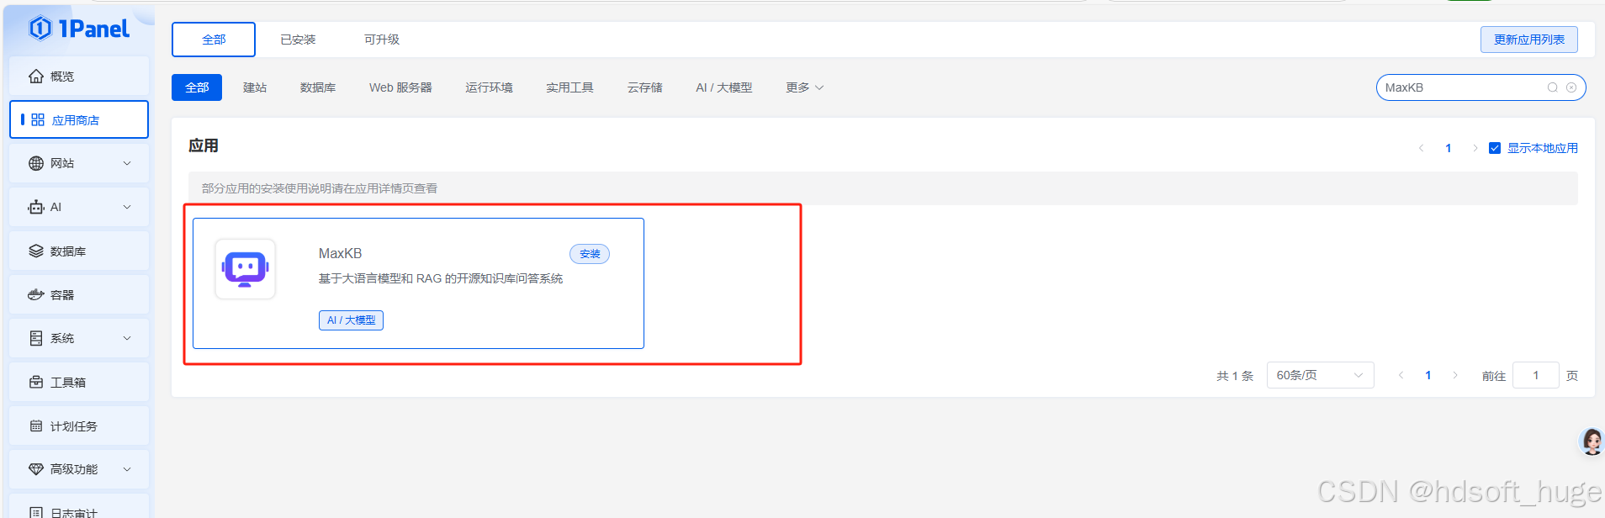The image size is (1605, 518).
Task: Click the 高级功能 diamond icon
Action: point(36,469)
